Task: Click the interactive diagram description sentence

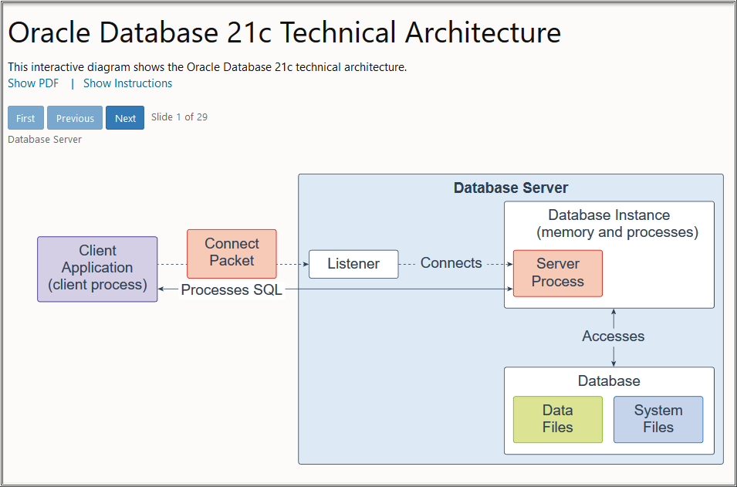Action: point(208,67)
